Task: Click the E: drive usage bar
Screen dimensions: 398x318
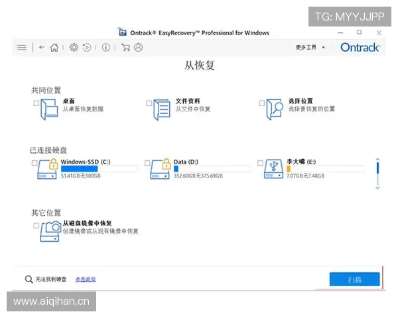Action: 325,169
